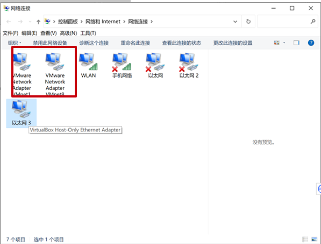
Task: Click into the search box
Action: pos(284,22)
